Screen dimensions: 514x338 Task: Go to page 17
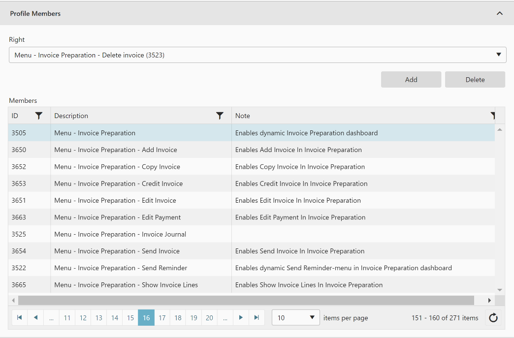point(162,318)
